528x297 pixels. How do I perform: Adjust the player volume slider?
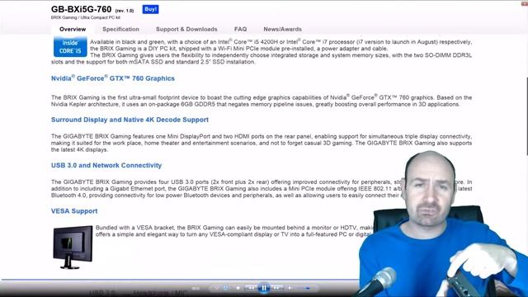306,288
